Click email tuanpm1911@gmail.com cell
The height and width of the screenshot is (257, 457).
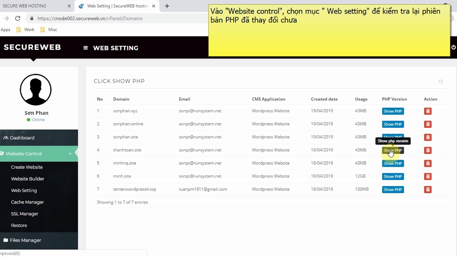click(203, 189)
